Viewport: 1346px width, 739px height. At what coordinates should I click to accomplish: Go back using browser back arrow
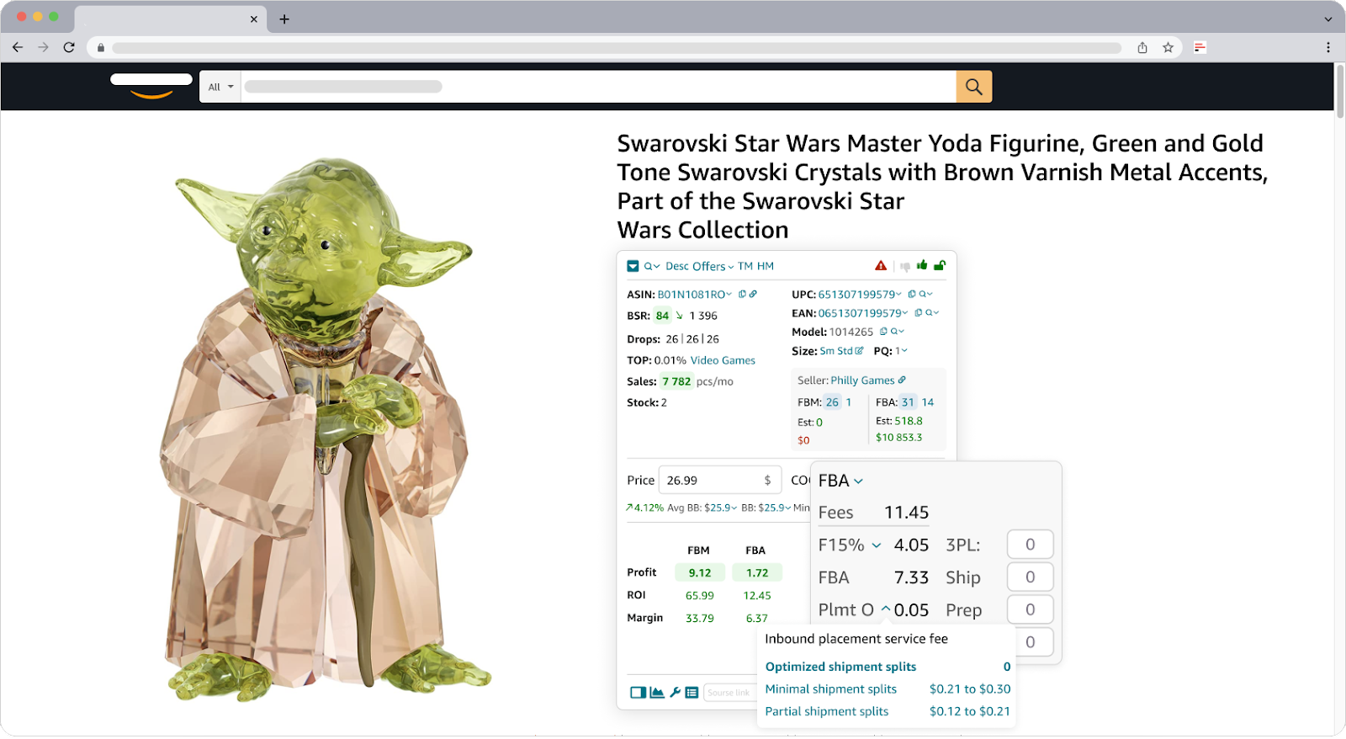[x=18, y=48]
